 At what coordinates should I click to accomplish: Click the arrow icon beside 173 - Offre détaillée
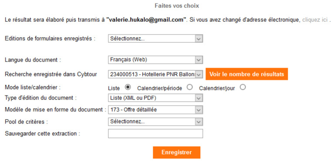[199, 110]
